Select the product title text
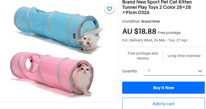The image size is (206, 109). coord(157,7)
